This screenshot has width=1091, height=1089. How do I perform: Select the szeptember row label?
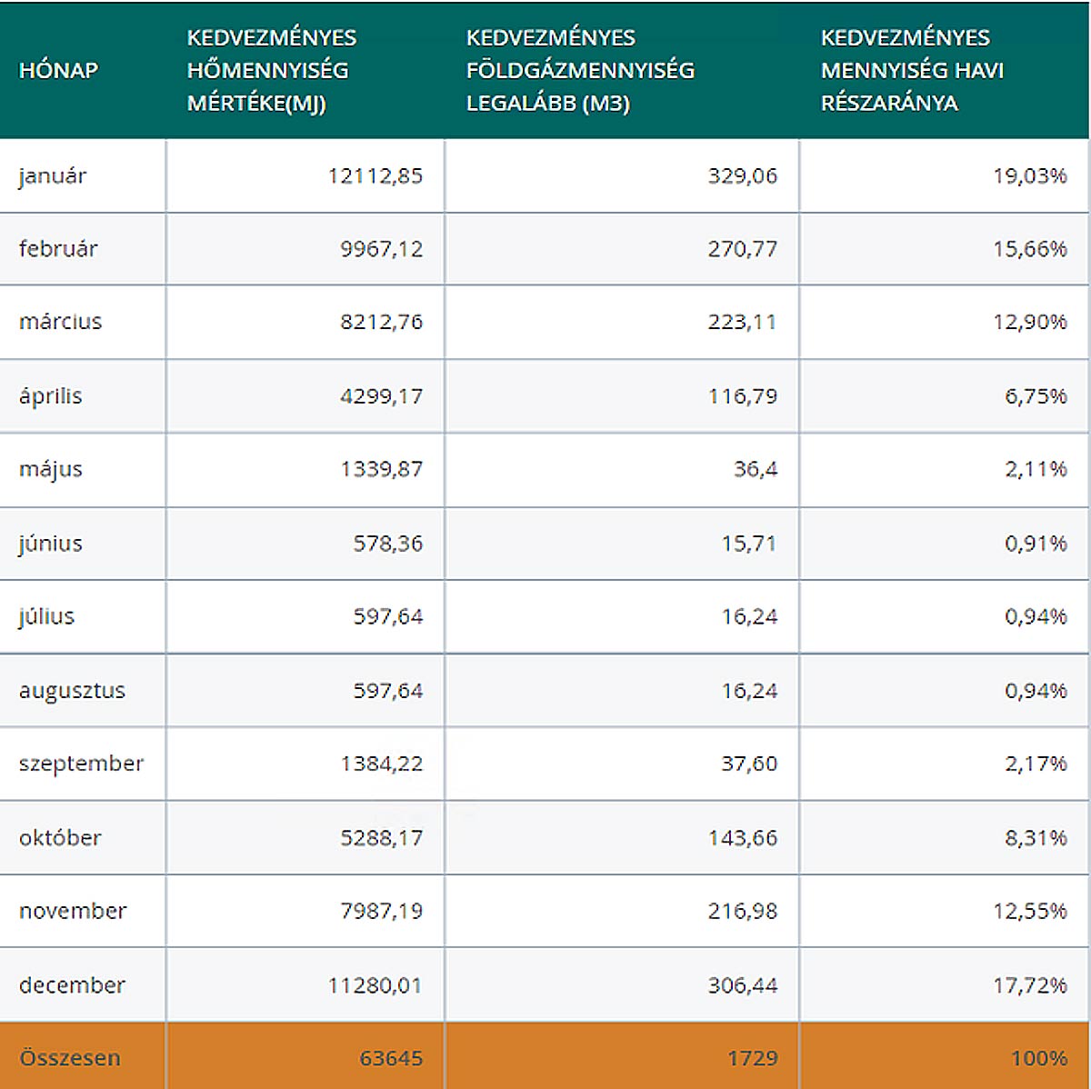[81, 764]
